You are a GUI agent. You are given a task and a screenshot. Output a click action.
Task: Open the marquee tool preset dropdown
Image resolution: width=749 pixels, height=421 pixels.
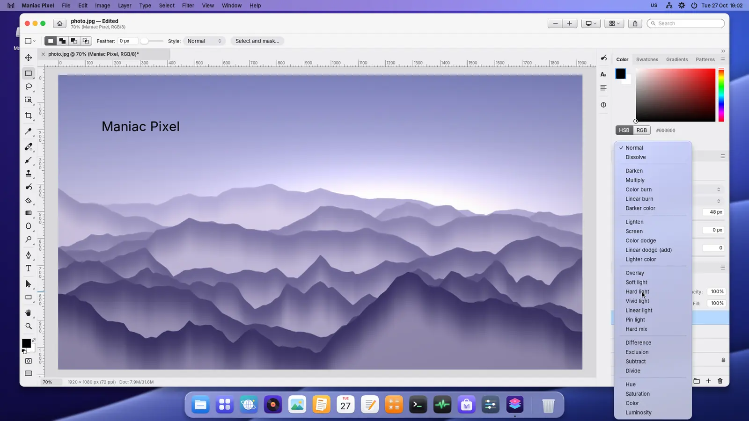click(x=30, y=41)
